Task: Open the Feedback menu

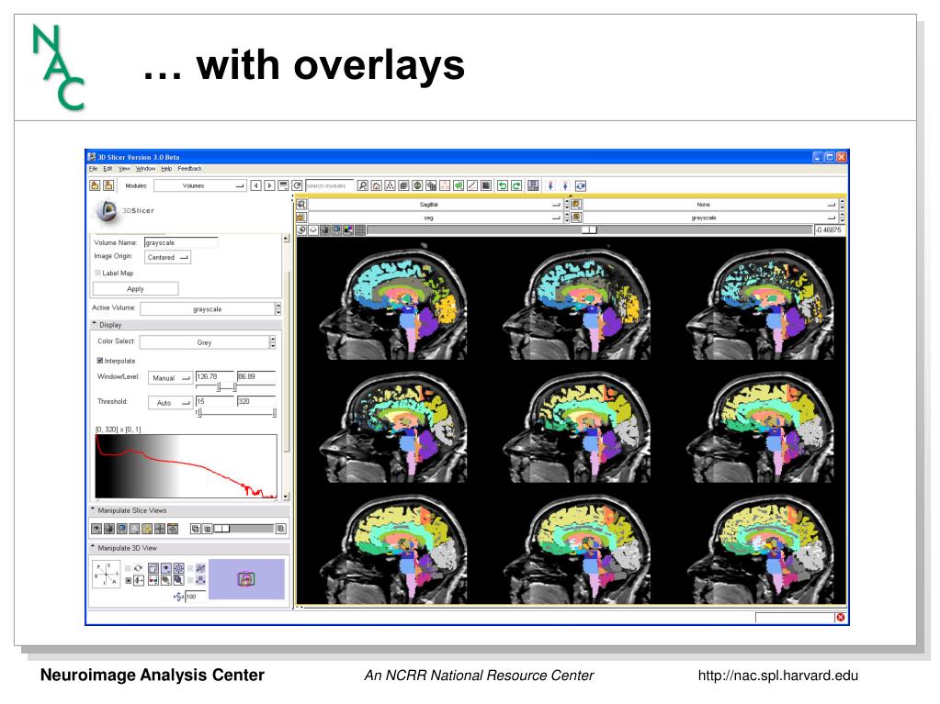Action: [x=190, y=169]
